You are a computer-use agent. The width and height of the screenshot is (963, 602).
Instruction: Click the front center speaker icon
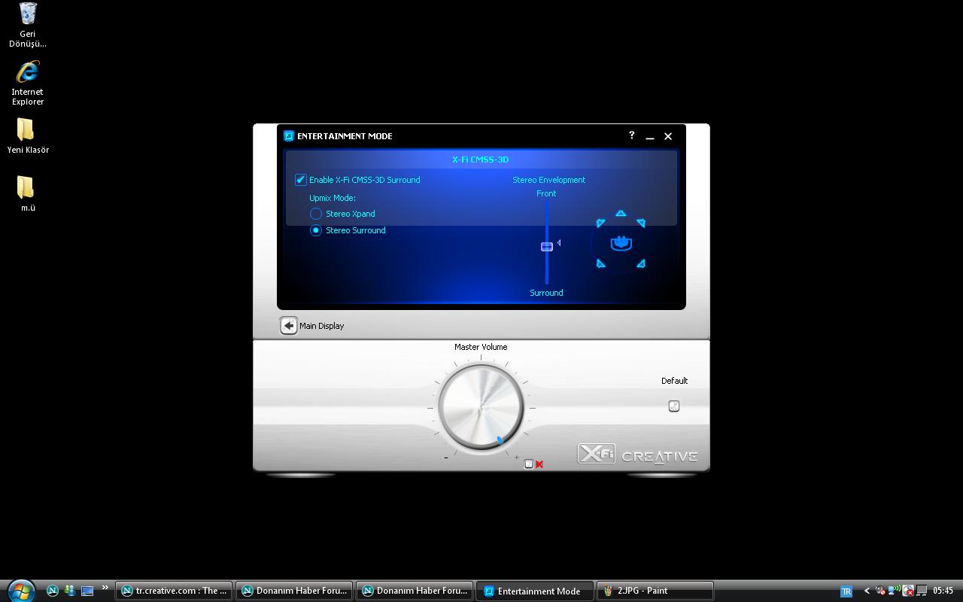click(x=621, y=214)
